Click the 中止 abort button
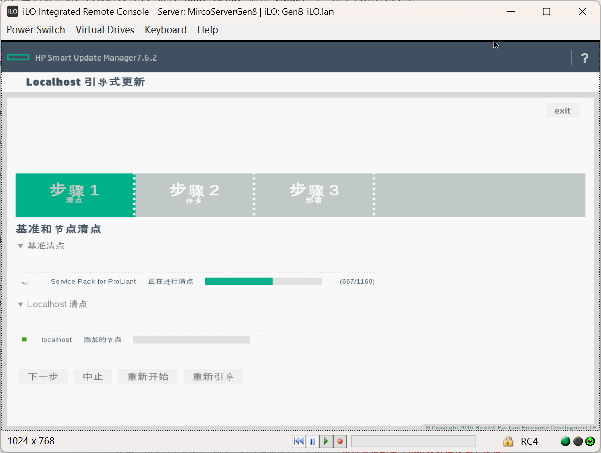 (93, 377)
